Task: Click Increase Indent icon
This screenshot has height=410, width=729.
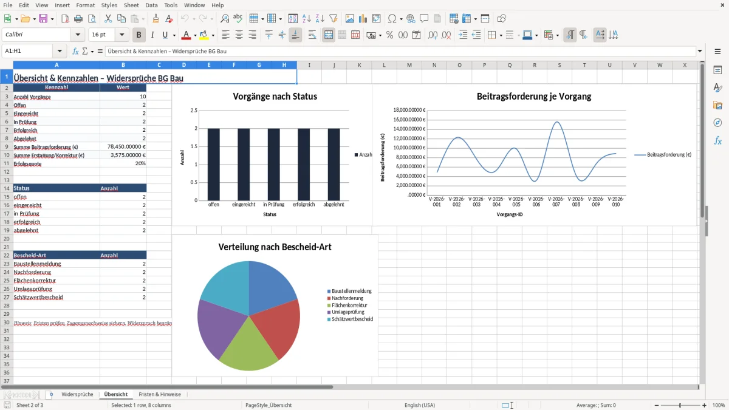Action: (x=463, y=35)
